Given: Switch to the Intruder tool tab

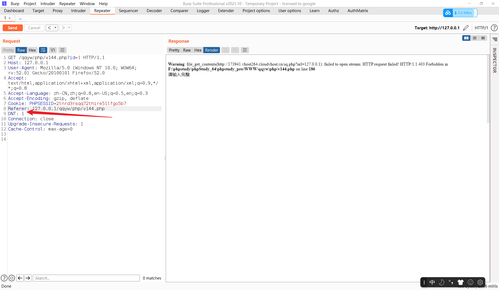Looking at the screenshot, I should tap(78, 11).
